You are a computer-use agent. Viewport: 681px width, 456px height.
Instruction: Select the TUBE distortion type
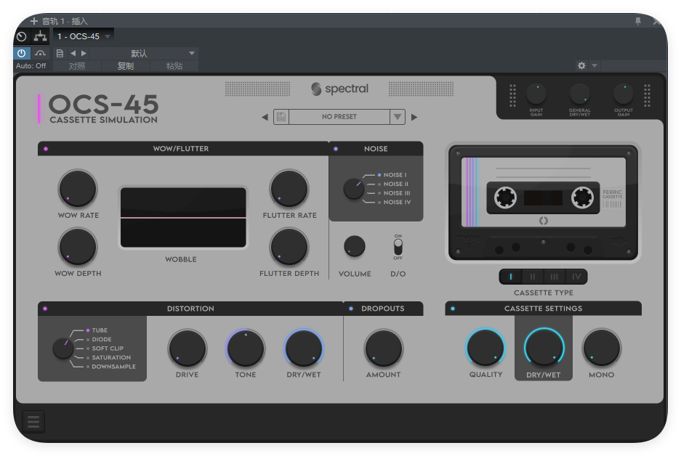click(x=97, y=330)
